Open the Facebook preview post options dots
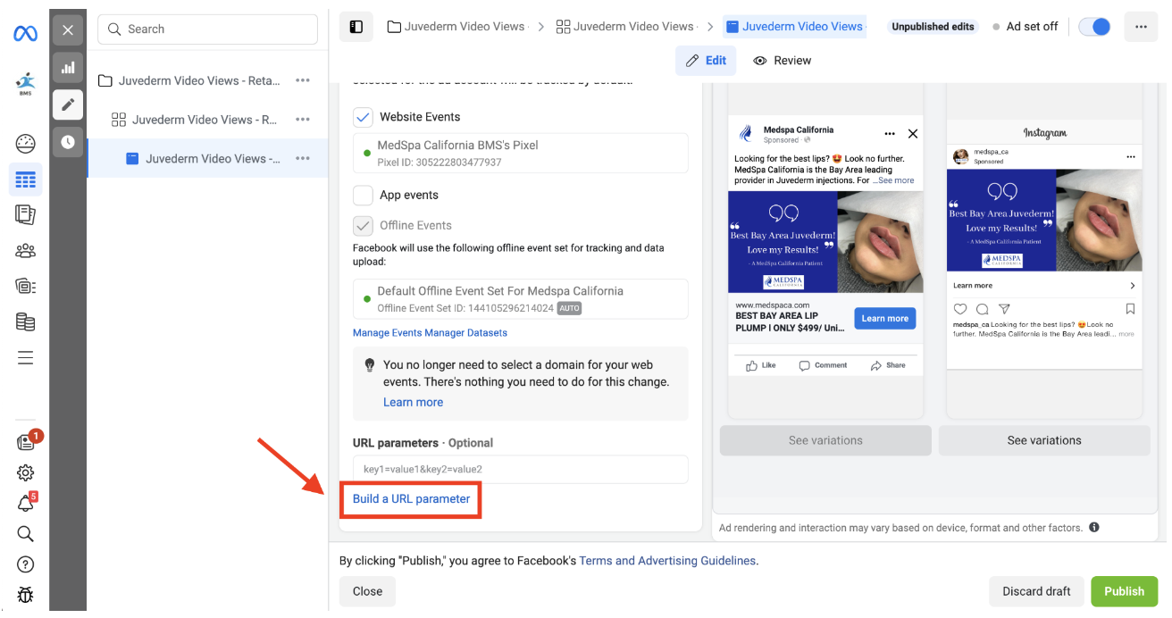 pos(889,134)
